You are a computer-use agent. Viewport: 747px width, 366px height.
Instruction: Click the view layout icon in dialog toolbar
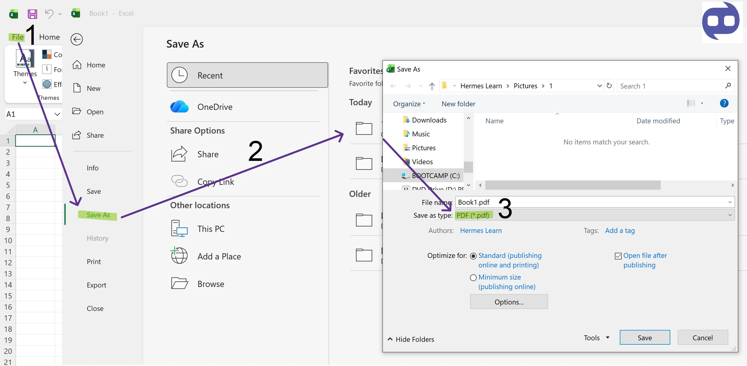pos(691,103)
